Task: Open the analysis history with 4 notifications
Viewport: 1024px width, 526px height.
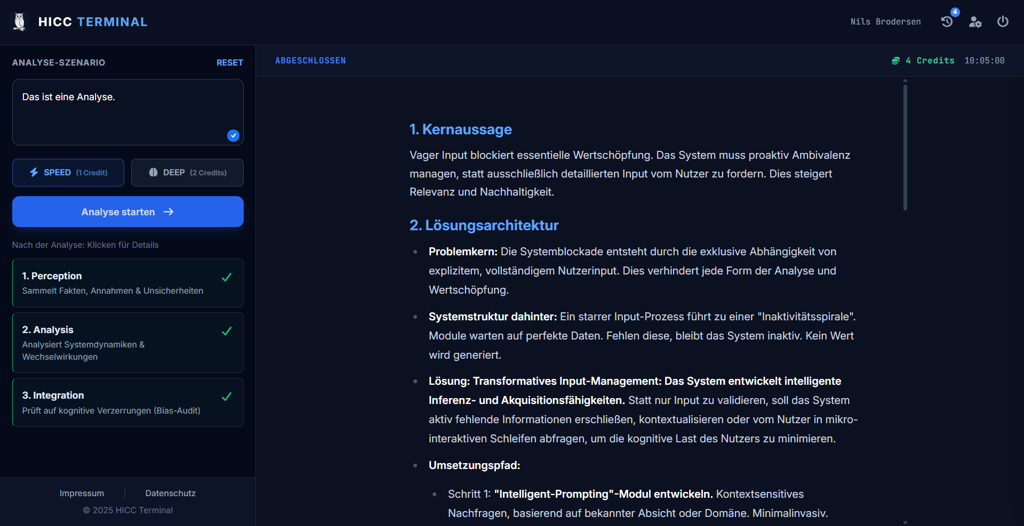Action: (x=947, y=22)
